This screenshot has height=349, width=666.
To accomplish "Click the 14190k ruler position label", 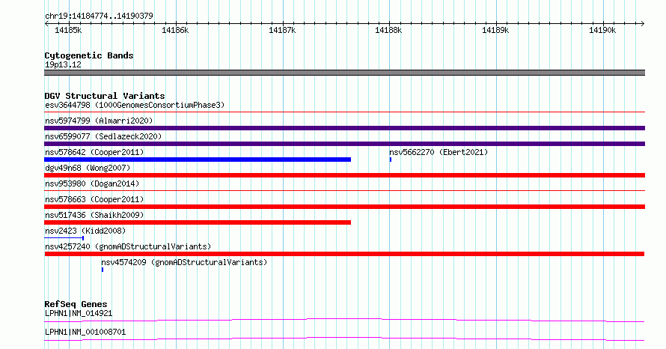I will (602, 30).
